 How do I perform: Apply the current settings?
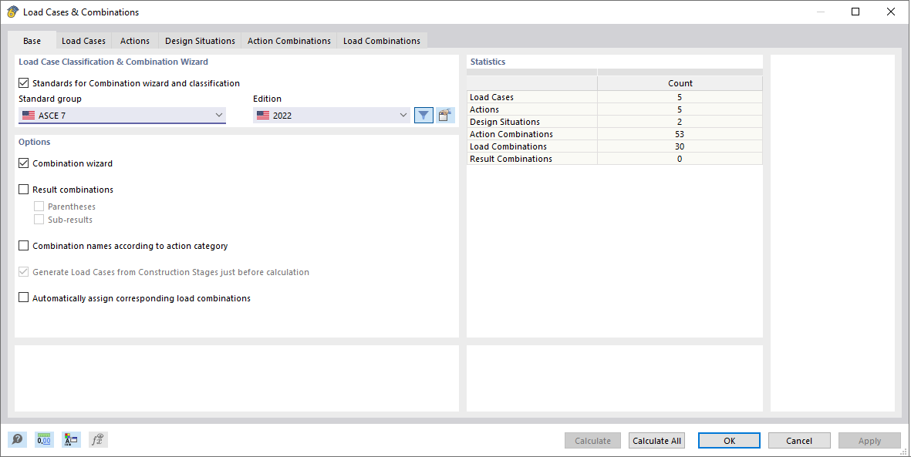click(869, 440)
